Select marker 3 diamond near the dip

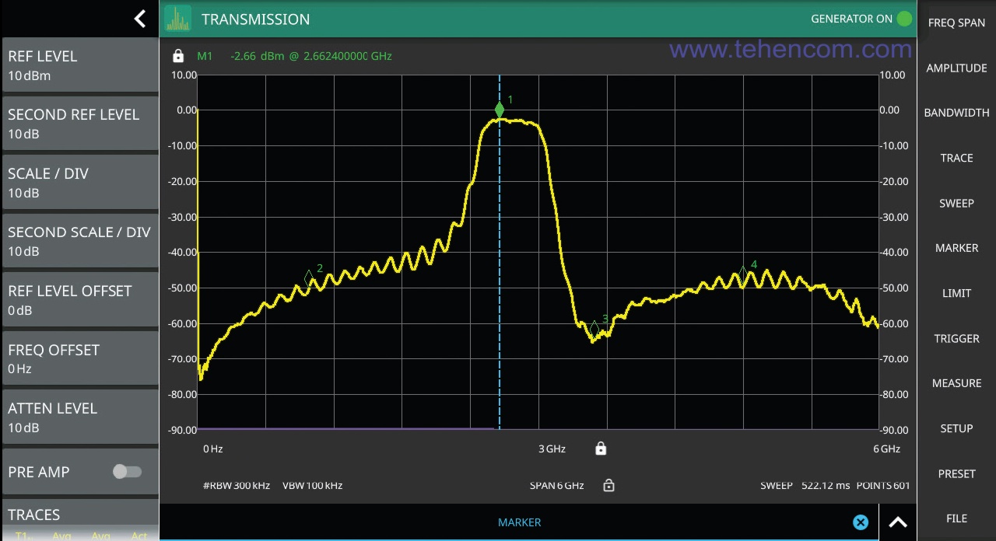coord(594,328)
